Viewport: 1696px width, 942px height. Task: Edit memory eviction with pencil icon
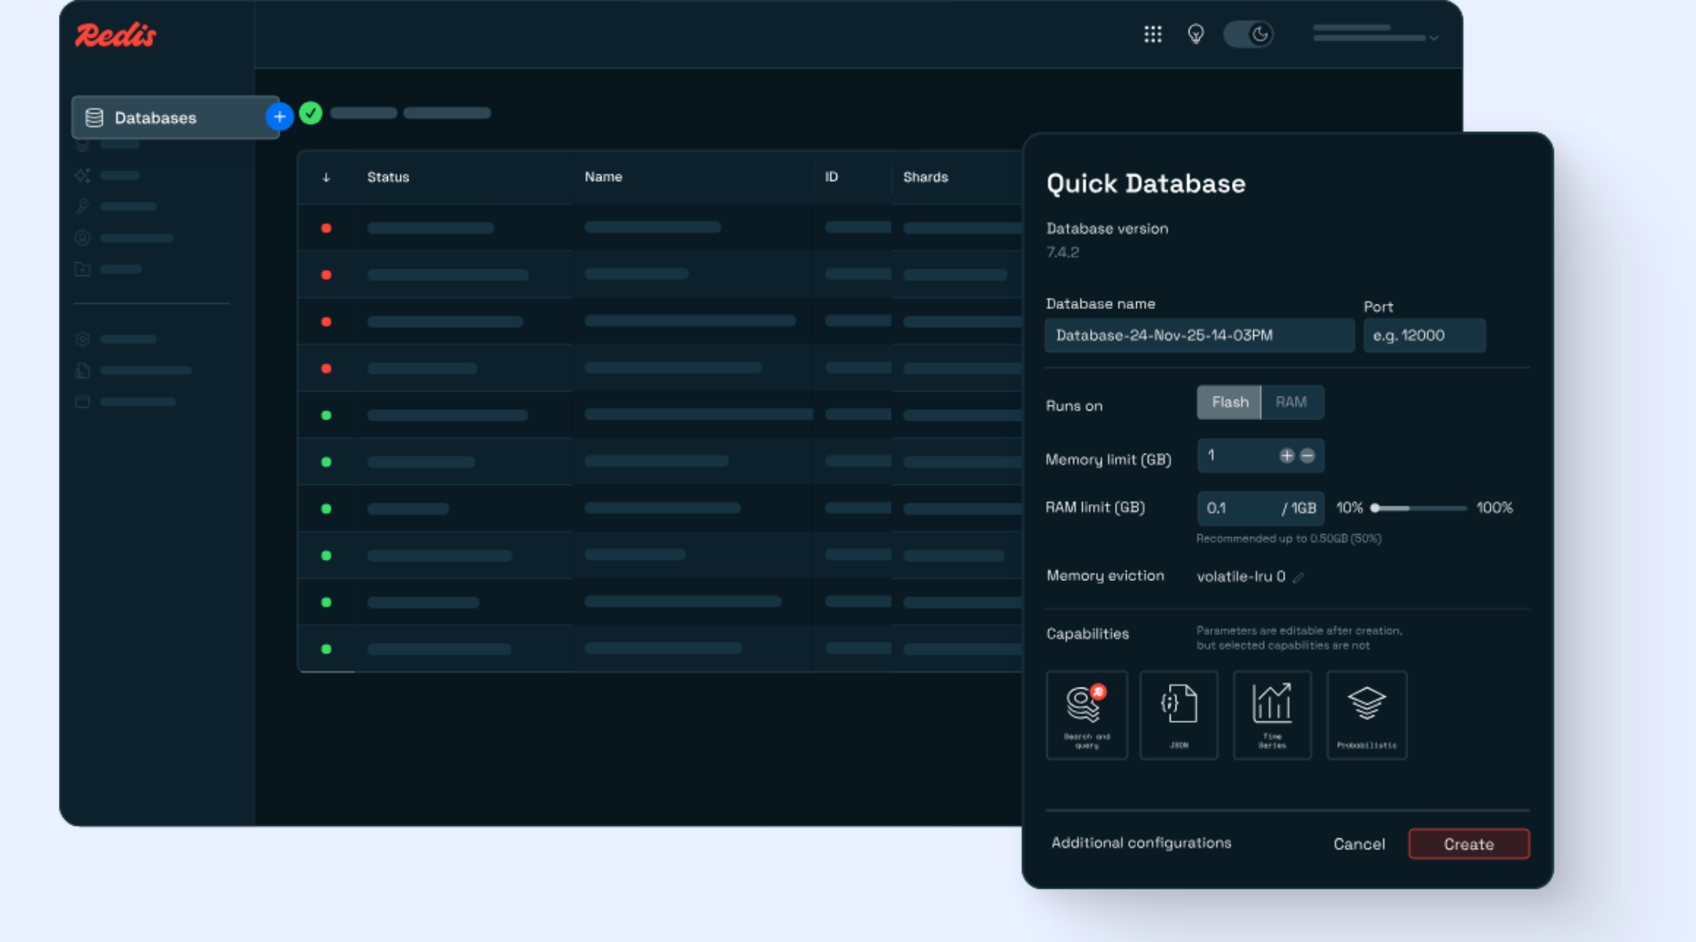[x=1299, y=577]
